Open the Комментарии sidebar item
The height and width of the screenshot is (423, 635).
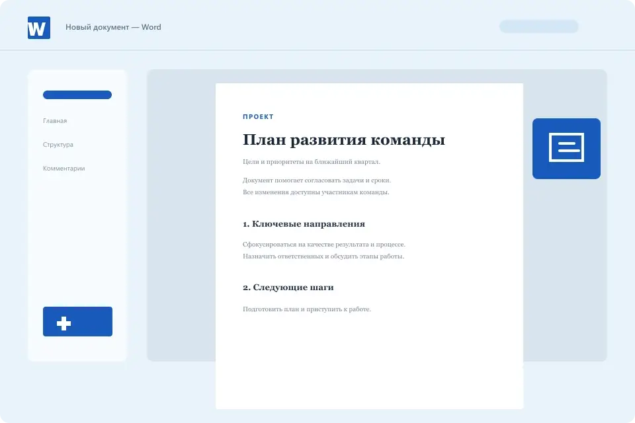coord(64,169)
